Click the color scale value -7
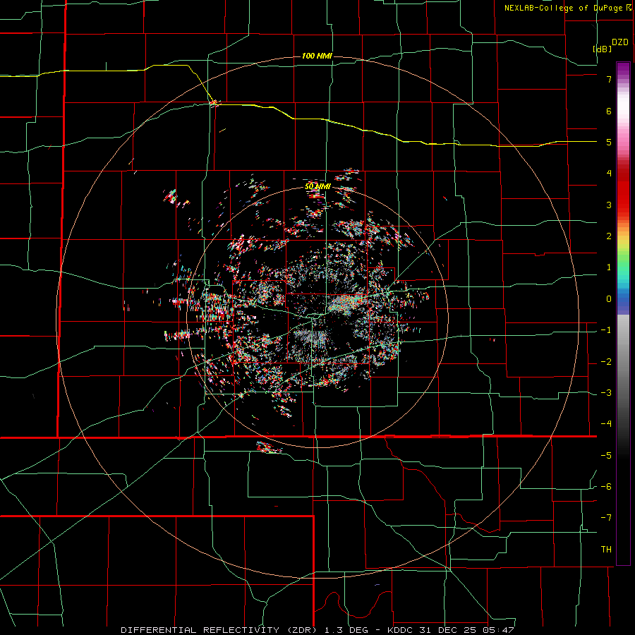The height and width of the screenshot is (635, 635). coord(606,518)
